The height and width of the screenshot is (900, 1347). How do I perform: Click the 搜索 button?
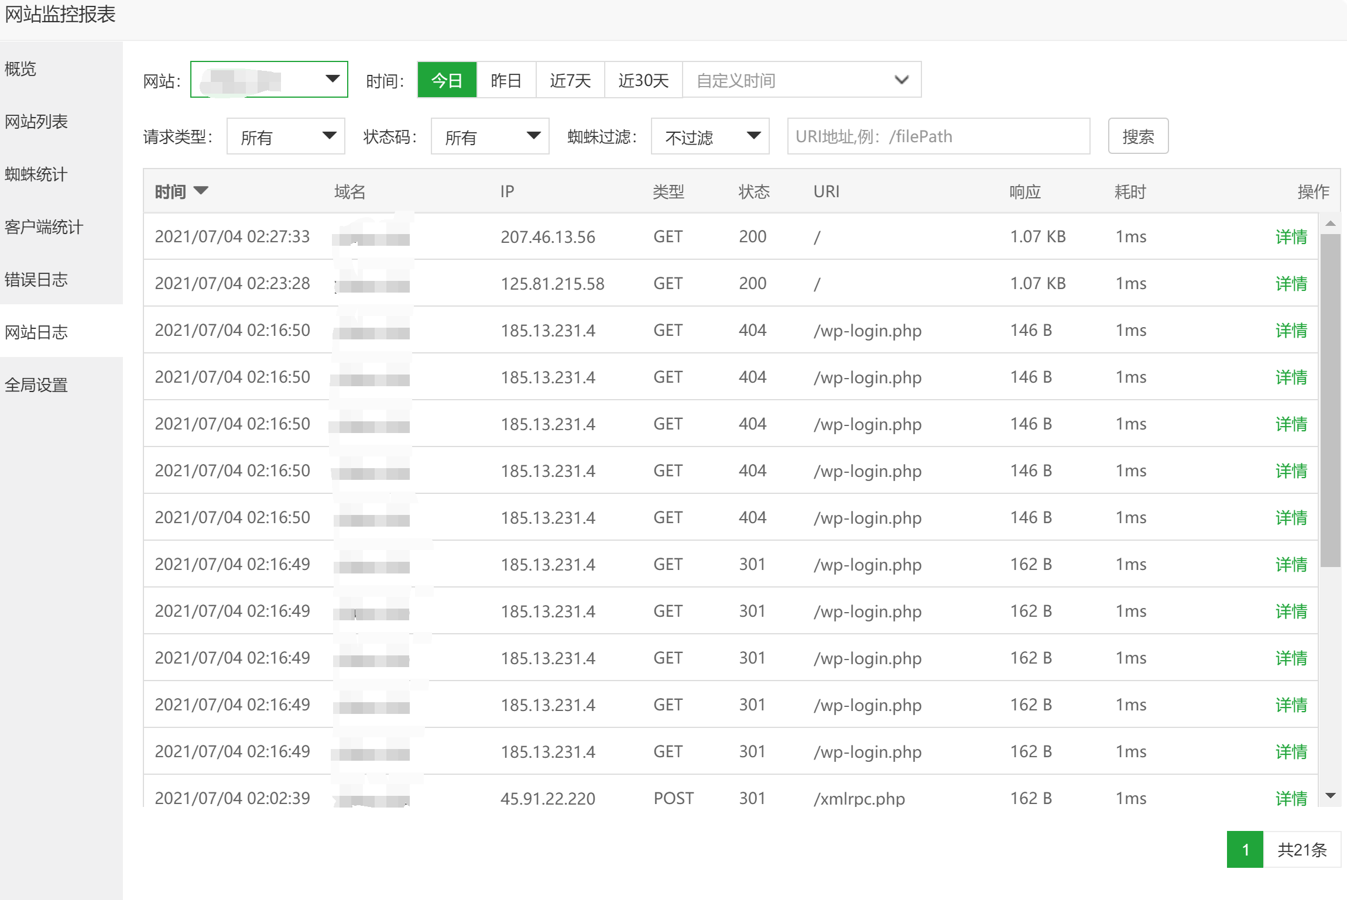1138,136
